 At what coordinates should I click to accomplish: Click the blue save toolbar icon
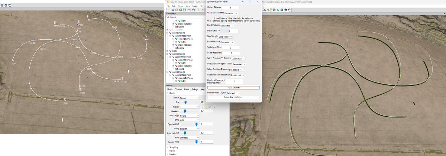point(184,10)
